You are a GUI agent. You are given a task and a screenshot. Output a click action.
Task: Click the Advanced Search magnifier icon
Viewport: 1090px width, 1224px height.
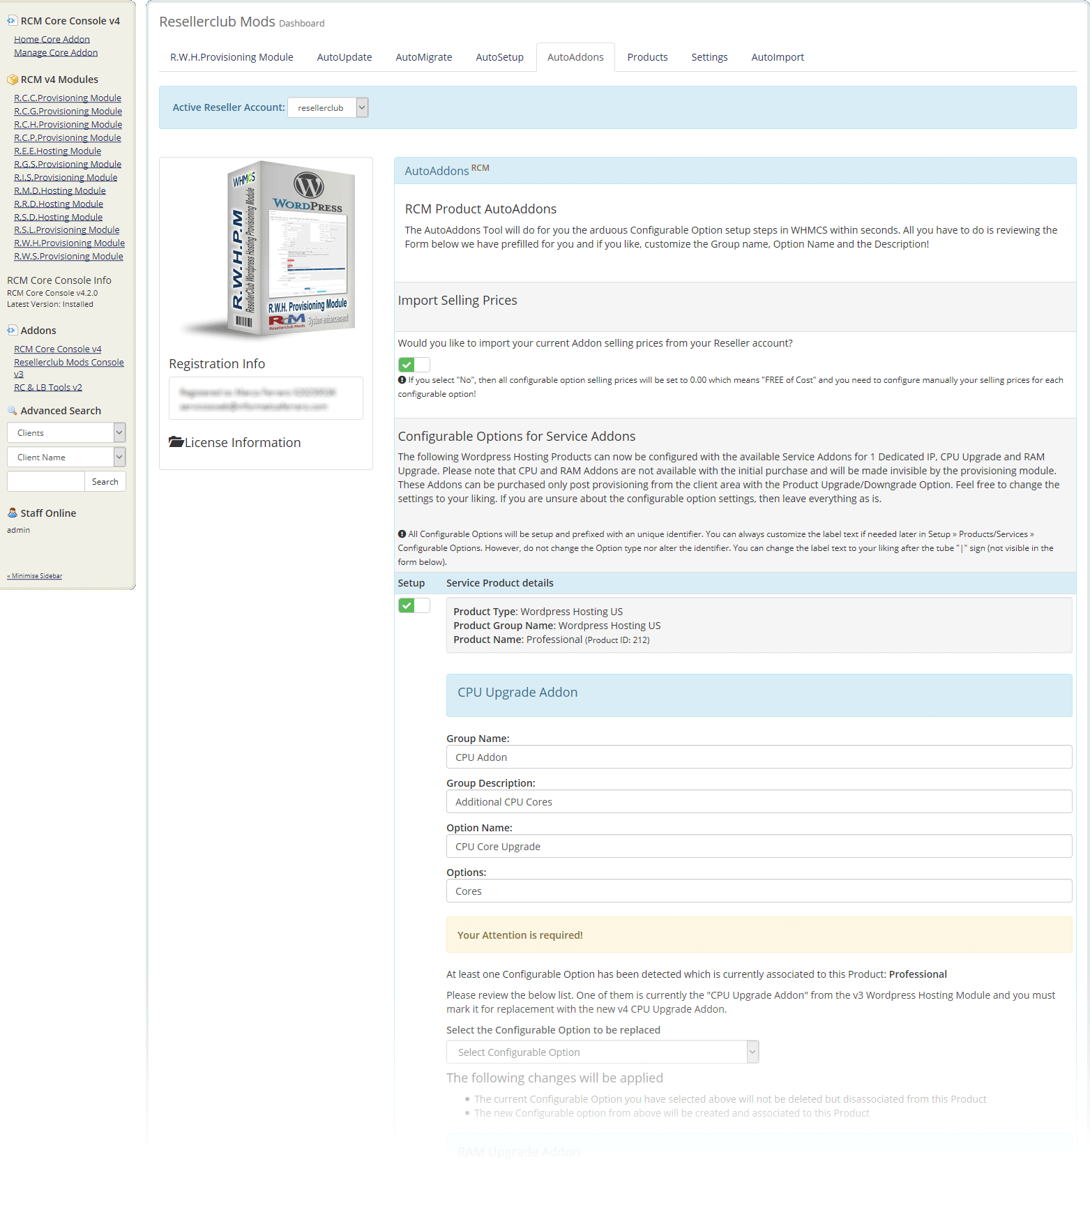[12, 411]
